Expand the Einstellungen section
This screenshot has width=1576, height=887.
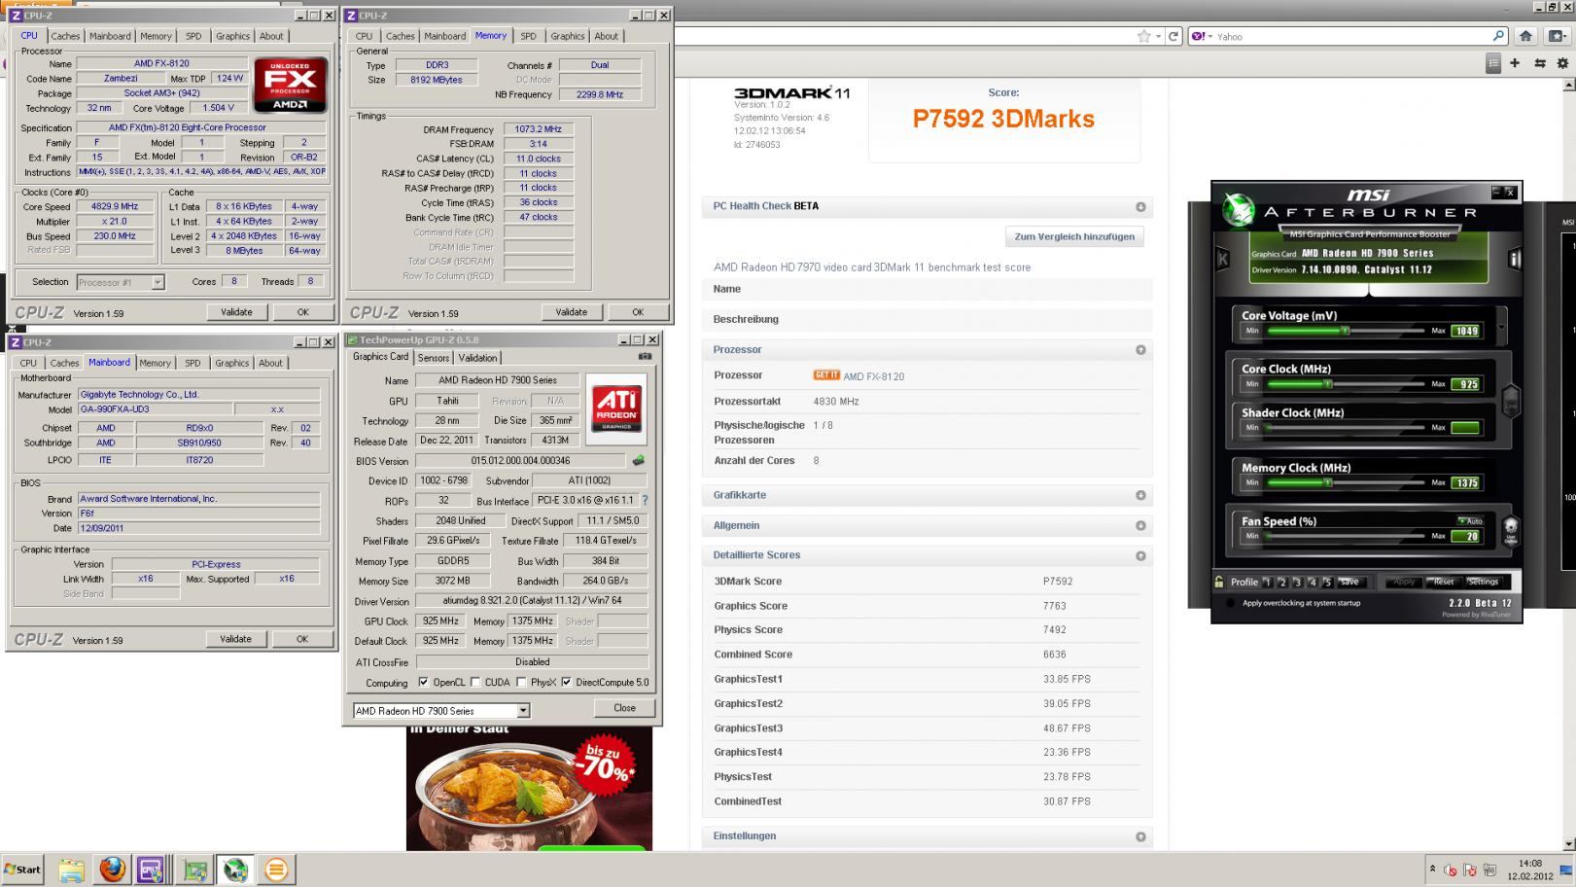coord(1140,836)
